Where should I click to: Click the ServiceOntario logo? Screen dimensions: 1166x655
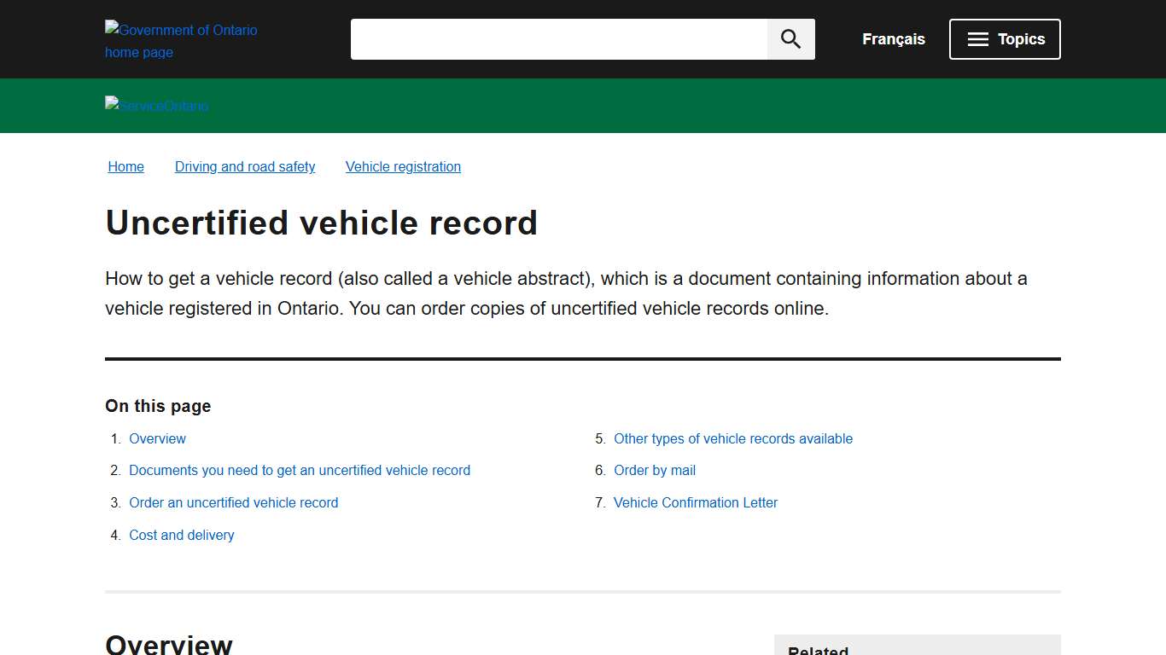point(156,106)
